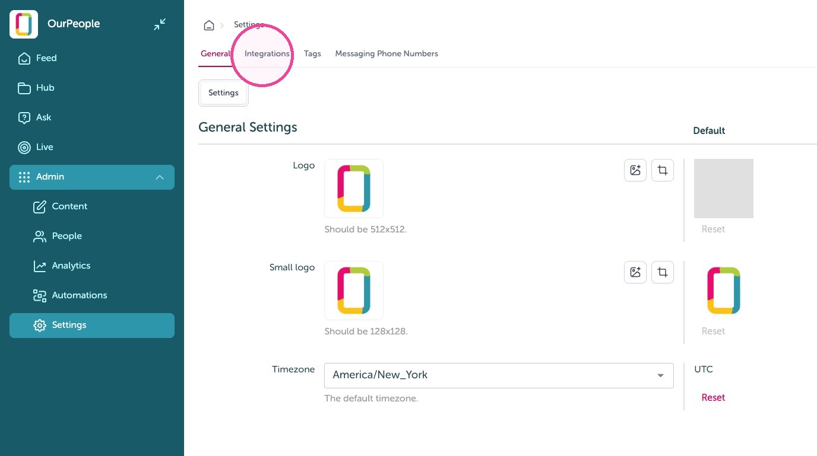Collapse the Admin menu chevron

160,177
